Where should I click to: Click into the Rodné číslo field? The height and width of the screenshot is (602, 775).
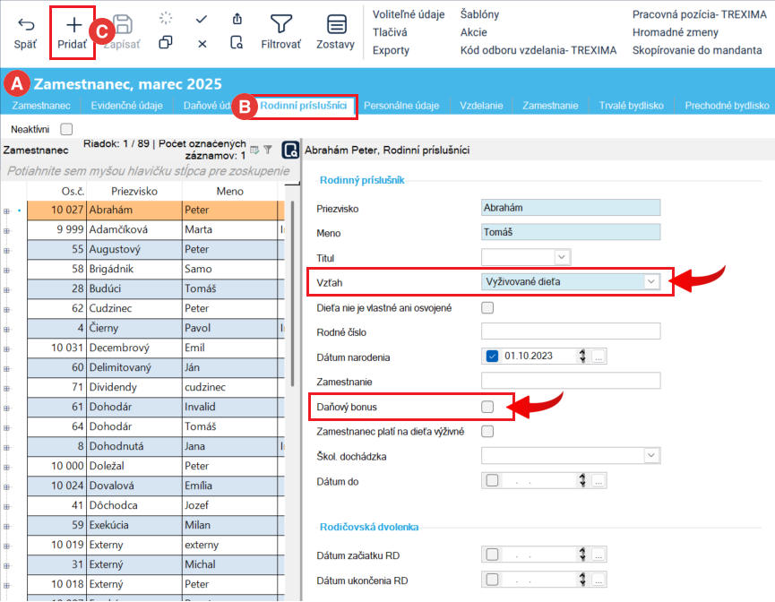coord(570,331)
